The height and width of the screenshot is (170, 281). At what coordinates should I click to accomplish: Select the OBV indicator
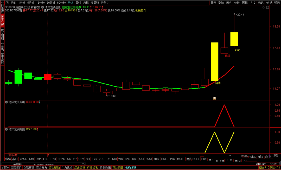(x=81, y=159)
